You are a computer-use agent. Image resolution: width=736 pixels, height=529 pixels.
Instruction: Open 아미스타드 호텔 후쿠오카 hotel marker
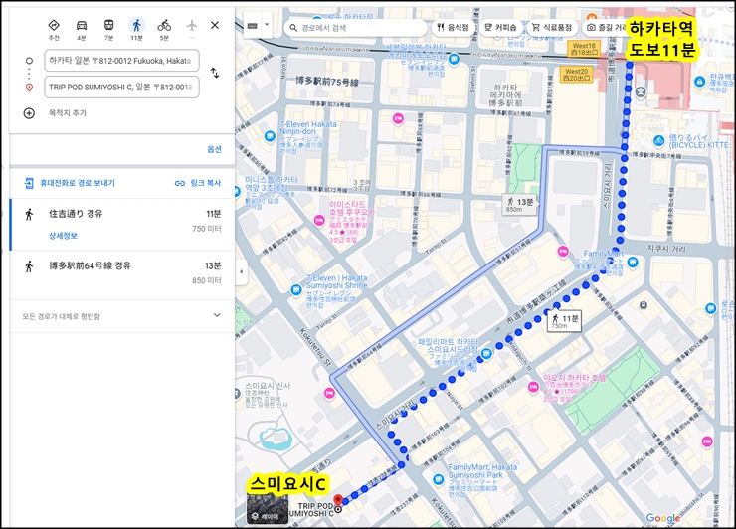click(x=319, y=220)
